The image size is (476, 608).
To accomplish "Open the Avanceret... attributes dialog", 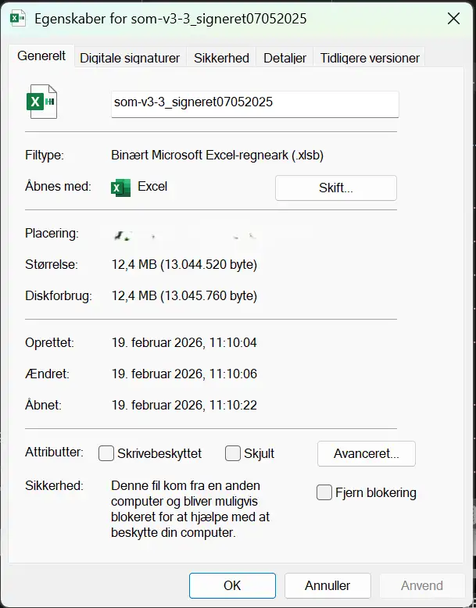I will (366, 453).
